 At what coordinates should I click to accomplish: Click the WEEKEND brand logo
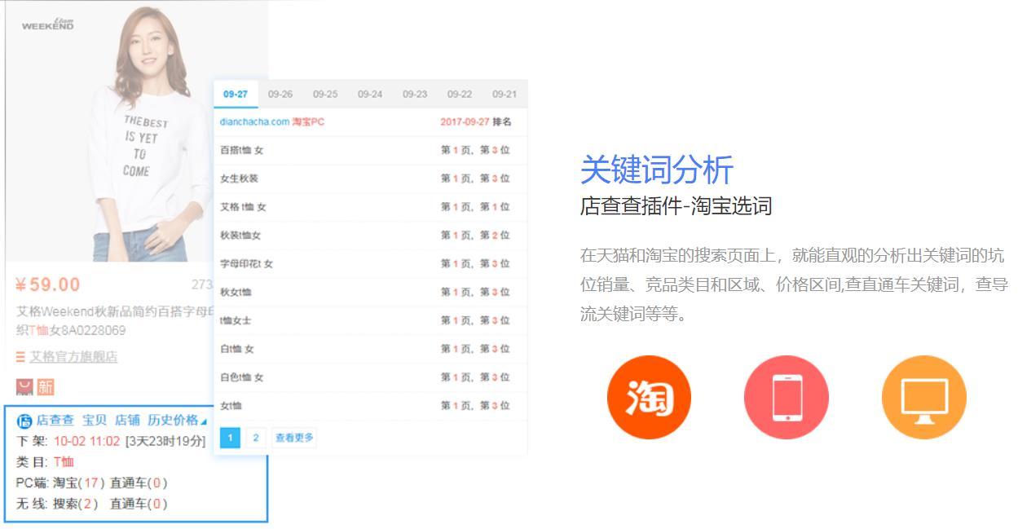47,23
